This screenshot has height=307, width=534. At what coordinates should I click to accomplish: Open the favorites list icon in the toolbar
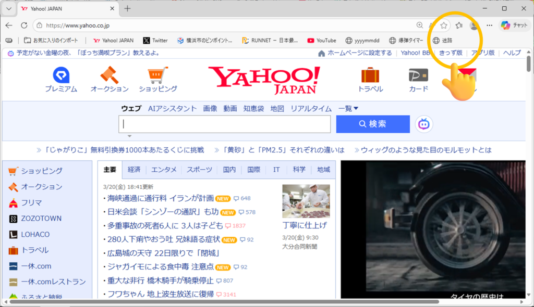(459, 25)
